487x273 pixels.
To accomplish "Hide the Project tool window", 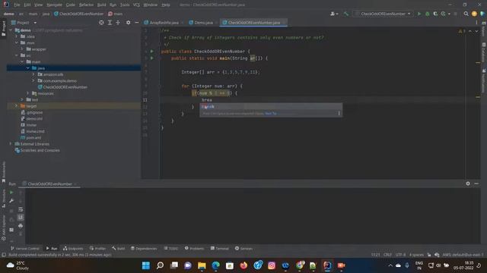I will [x=137, y=23].
